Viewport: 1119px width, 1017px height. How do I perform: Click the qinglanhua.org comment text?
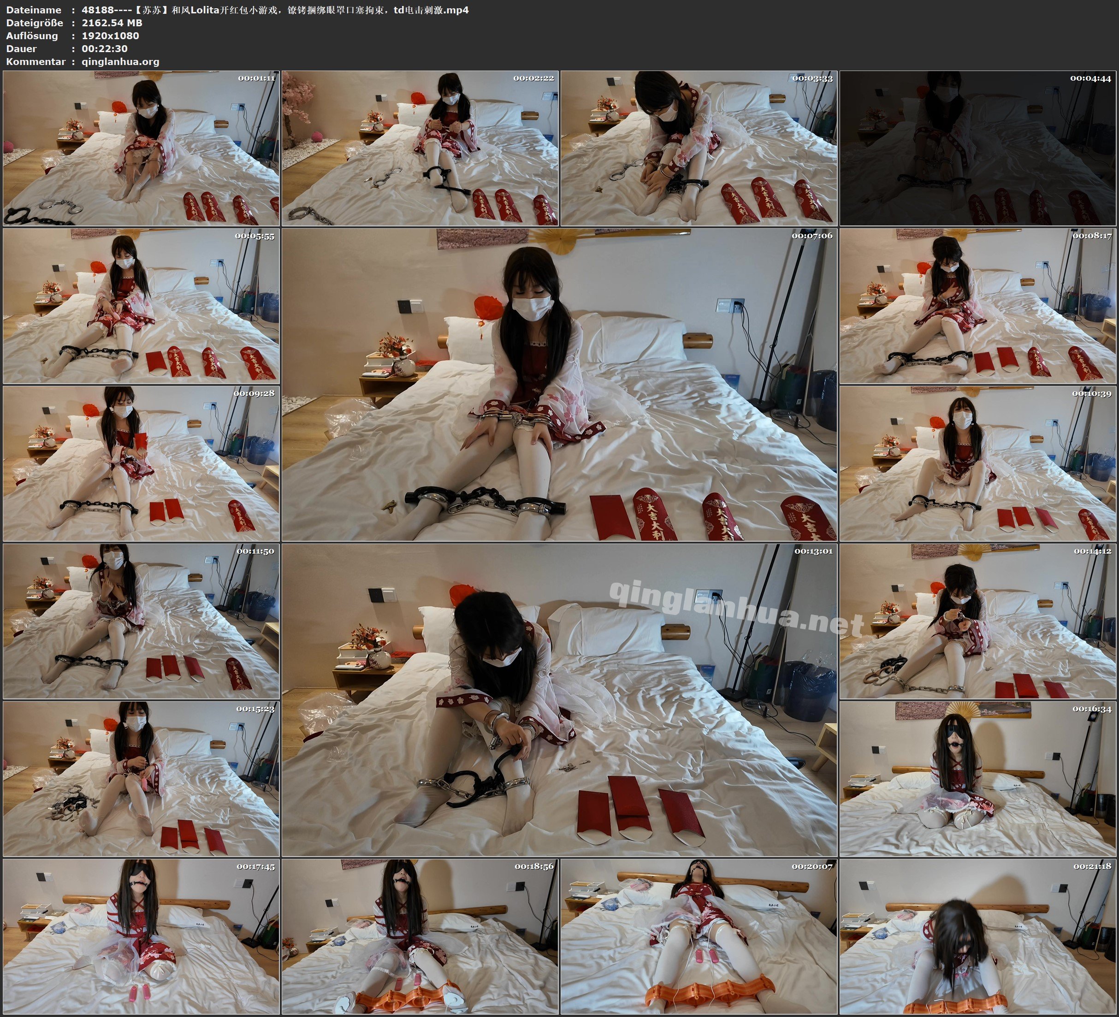(x=120, y=62)
